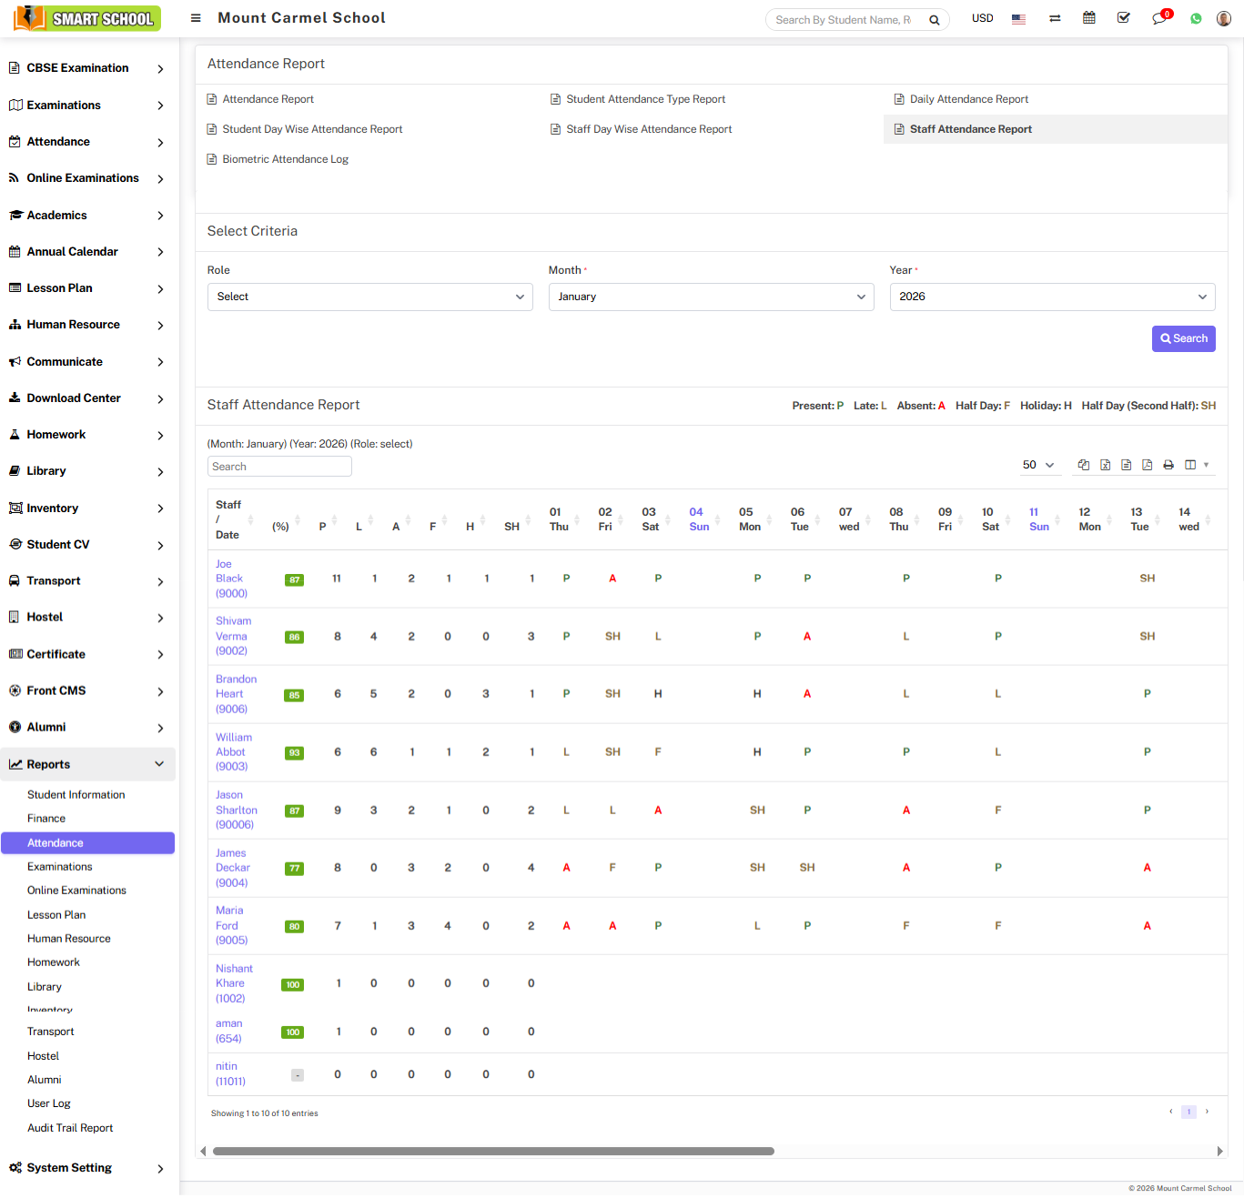1244x1198 pixels.
Task: Open the calendar icon in top bar
Action: (1088, 18)
